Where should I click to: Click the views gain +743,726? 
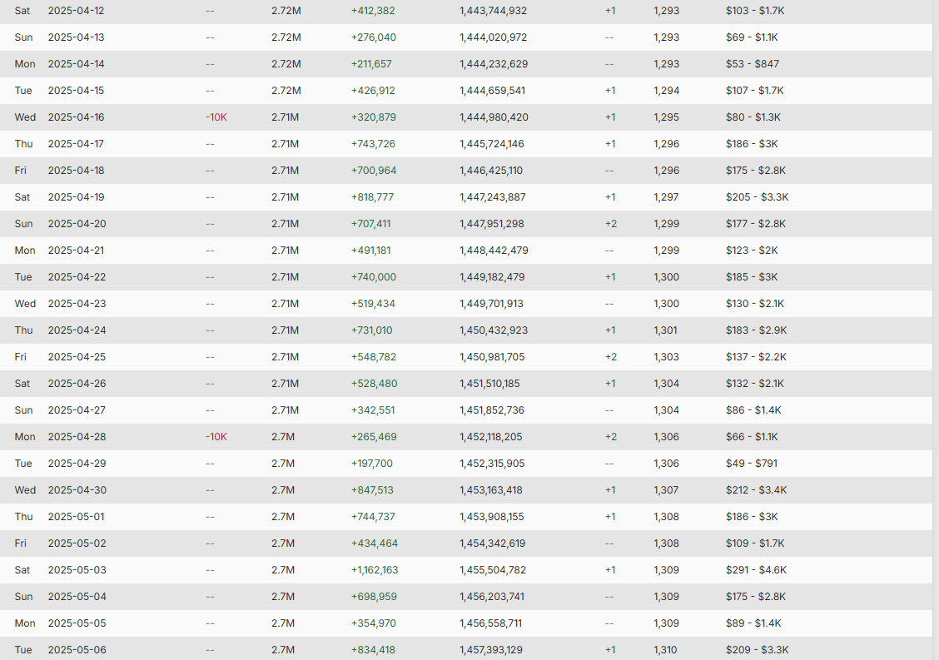373,144
